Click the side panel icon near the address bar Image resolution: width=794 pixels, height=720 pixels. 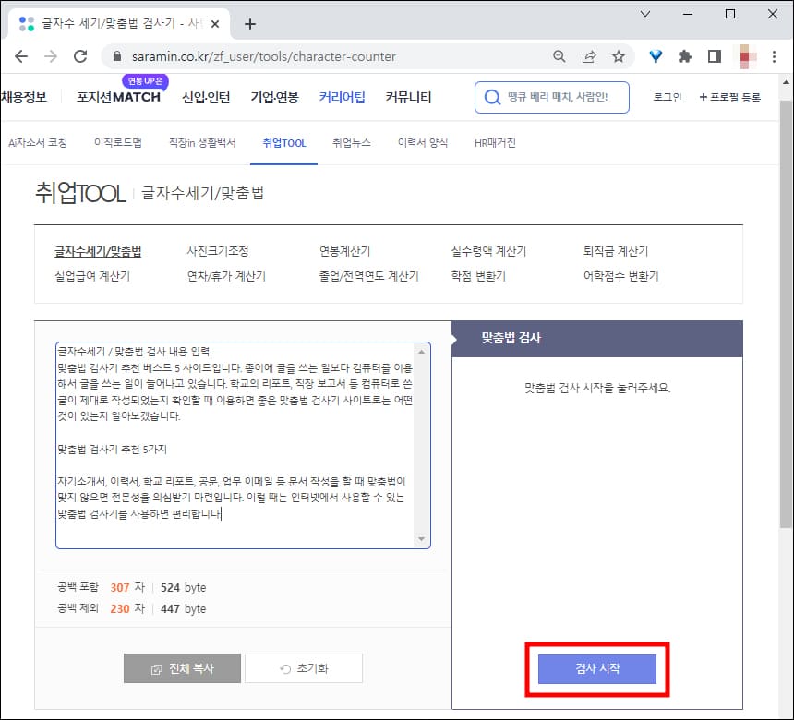[714, 55]
